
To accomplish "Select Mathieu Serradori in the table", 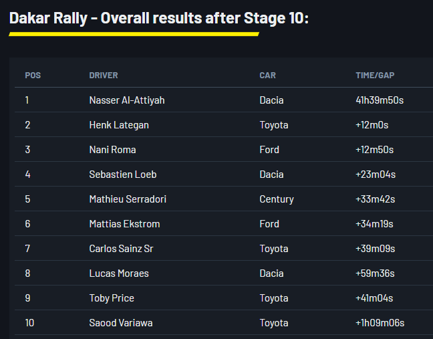I will (128, 199).
